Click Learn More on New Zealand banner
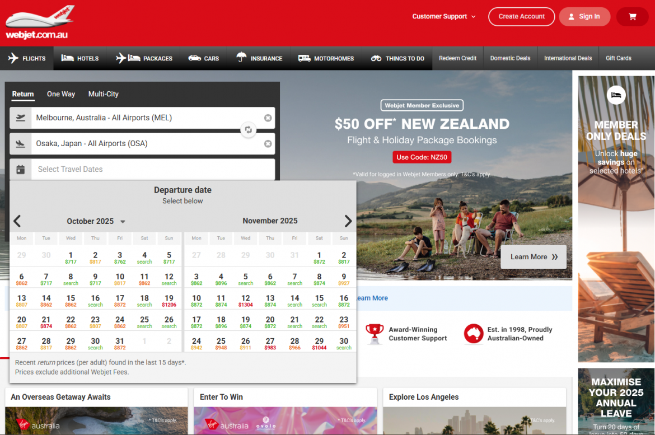655x435 pixels. 534,257
